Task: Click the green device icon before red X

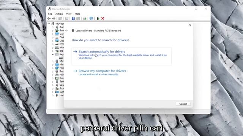Action: pos(98,19)
